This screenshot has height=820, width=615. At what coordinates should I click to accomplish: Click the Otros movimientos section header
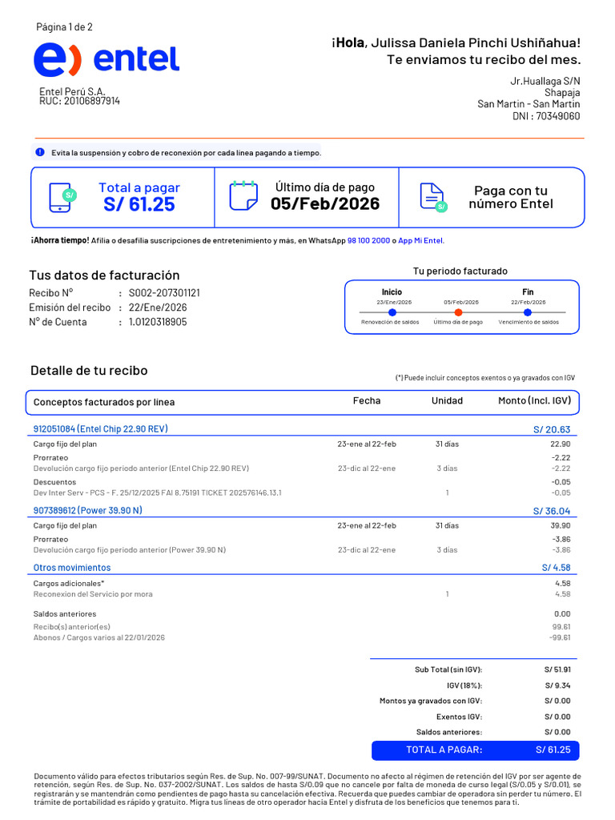[72, 568]
